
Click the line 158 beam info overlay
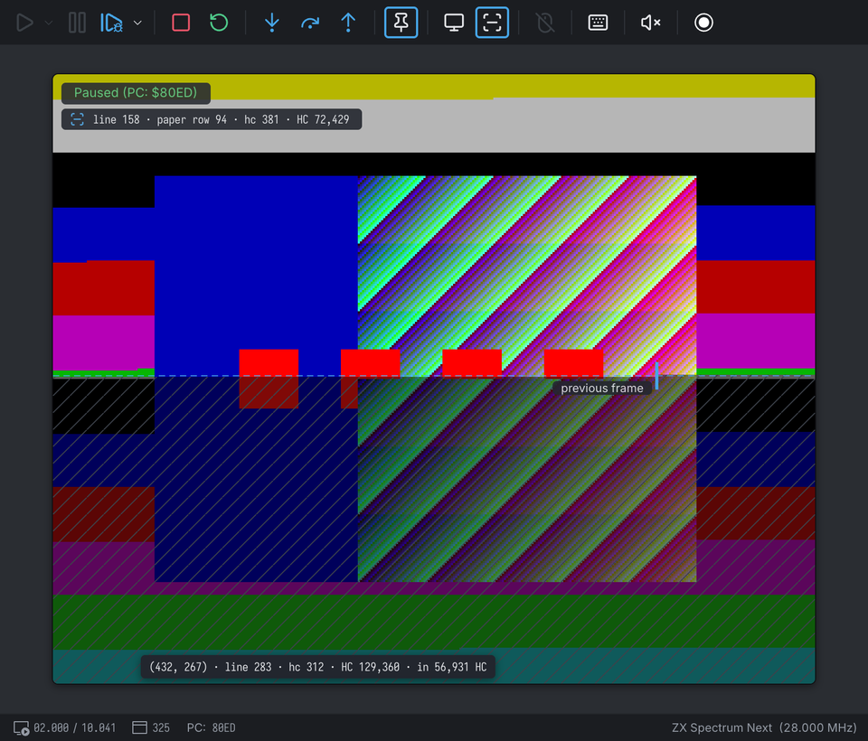tap(212, 119)
